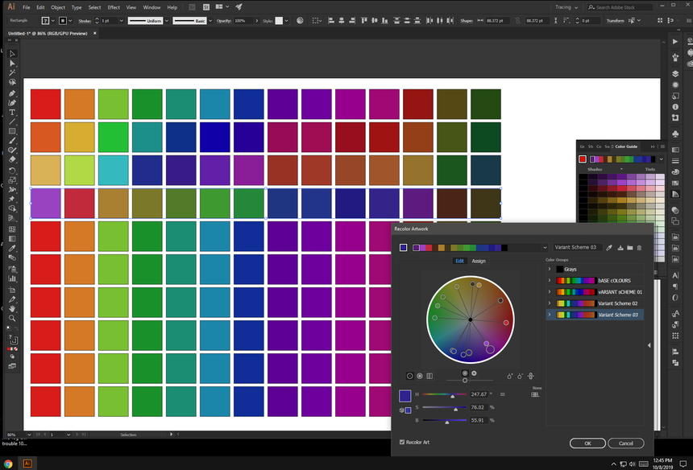Delete color group using the trash icon
The height and width of the screenshot is (470, 693).
640,248
